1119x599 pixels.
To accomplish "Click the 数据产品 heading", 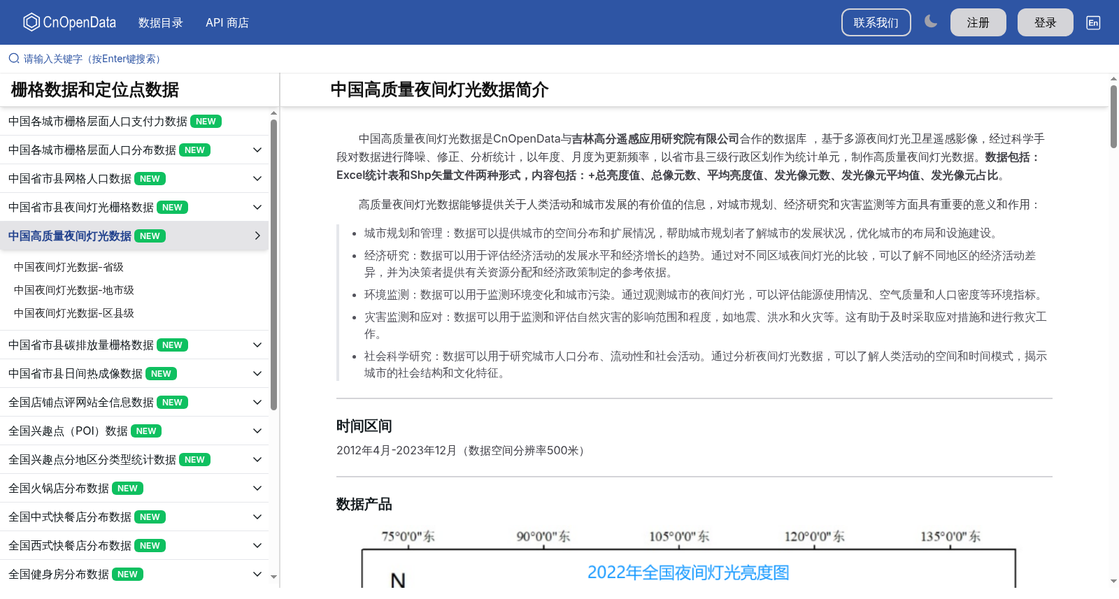I will point(364,505).
